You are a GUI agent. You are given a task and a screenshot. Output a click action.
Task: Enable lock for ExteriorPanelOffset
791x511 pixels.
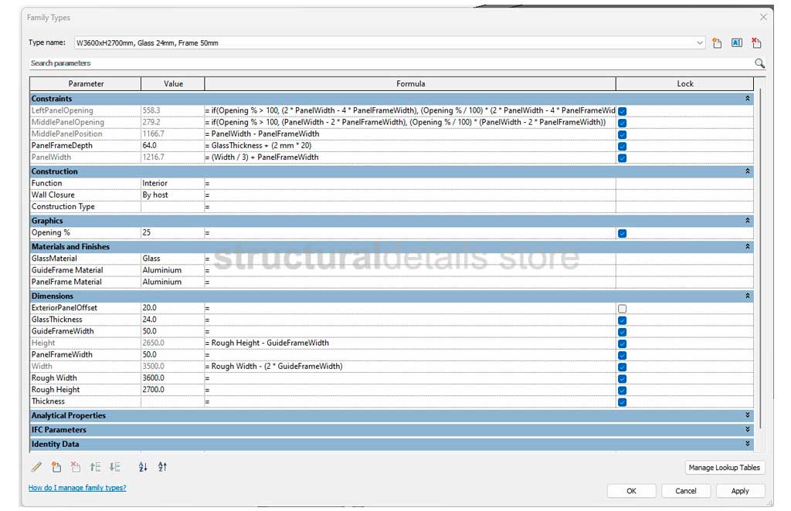click(x=622, y=309)
